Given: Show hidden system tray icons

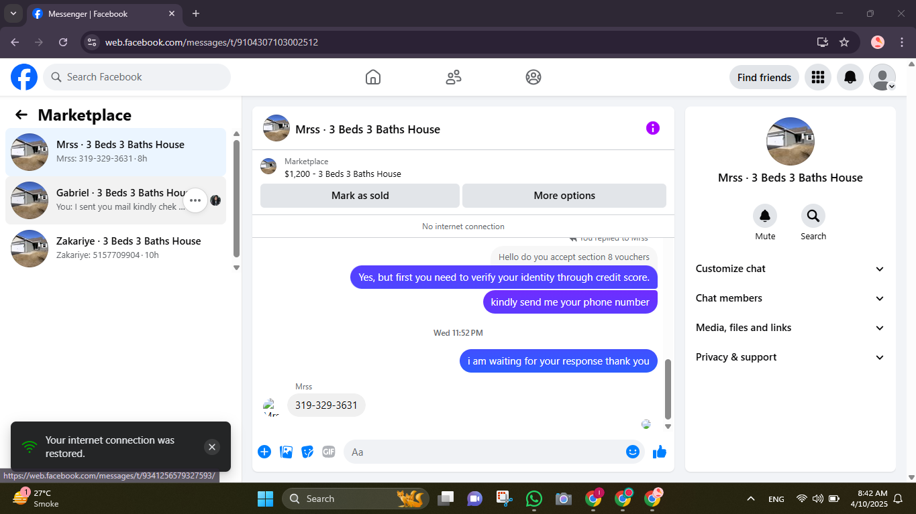Looking at the screenshot, I should 751,499.
